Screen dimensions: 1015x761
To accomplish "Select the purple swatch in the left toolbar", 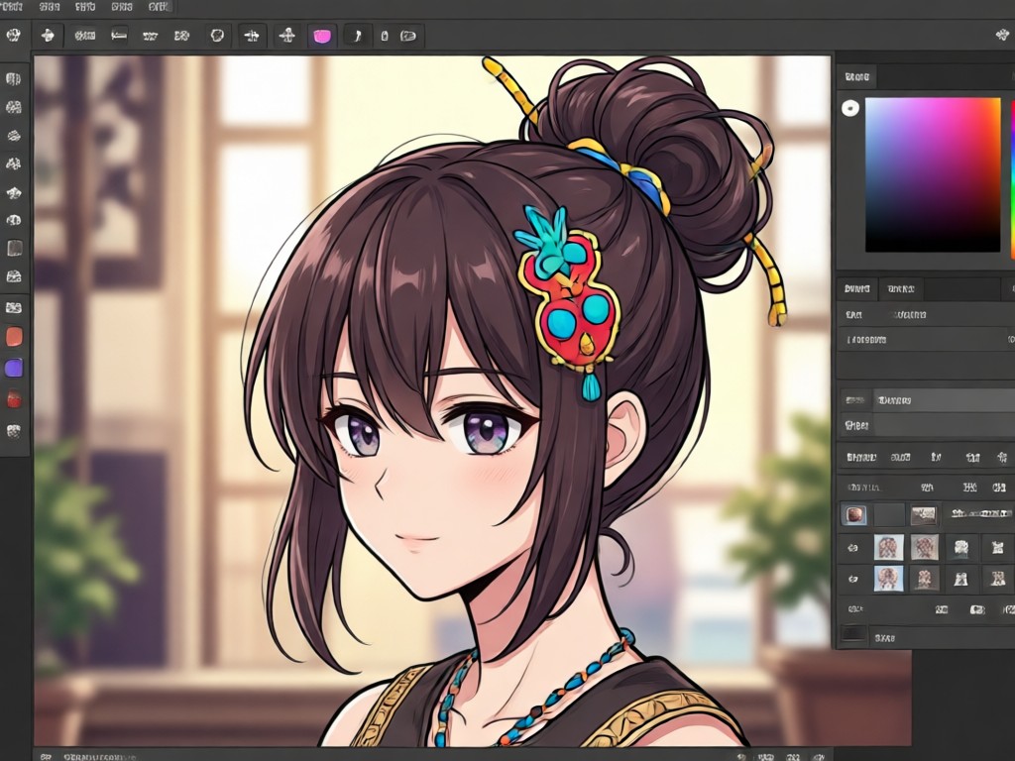I will tap(14, 368).
